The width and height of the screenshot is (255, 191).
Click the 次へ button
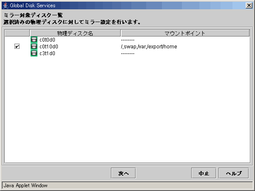[x=123, y=173]
